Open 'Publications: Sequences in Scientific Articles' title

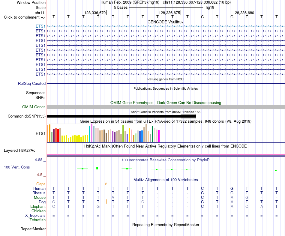tap(166, 88)
